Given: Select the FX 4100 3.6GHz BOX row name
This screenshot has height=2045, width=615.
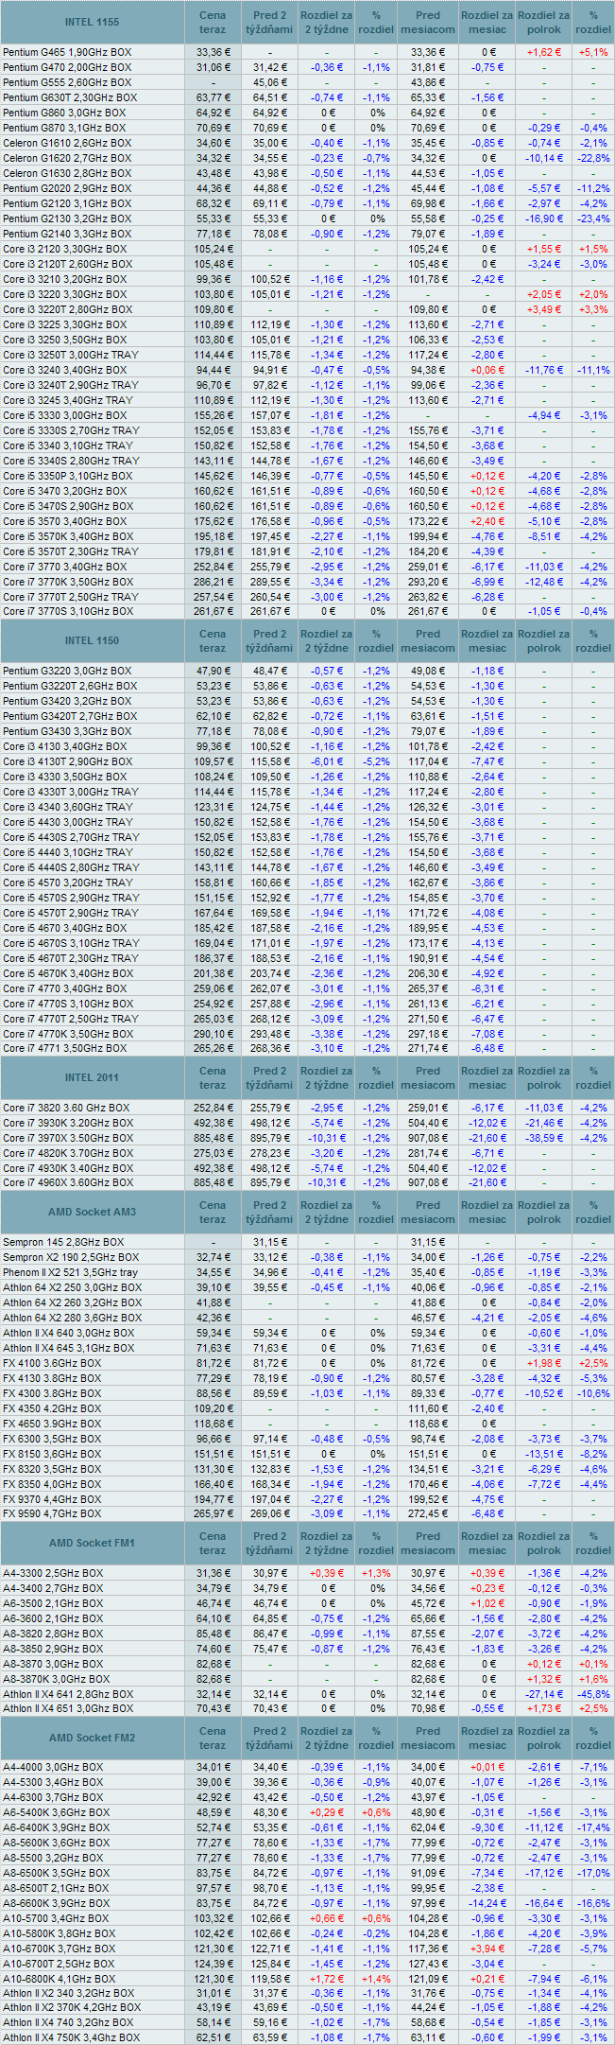Looking at the screenshot, I should pyautogui.click(x=52, y=1363).
